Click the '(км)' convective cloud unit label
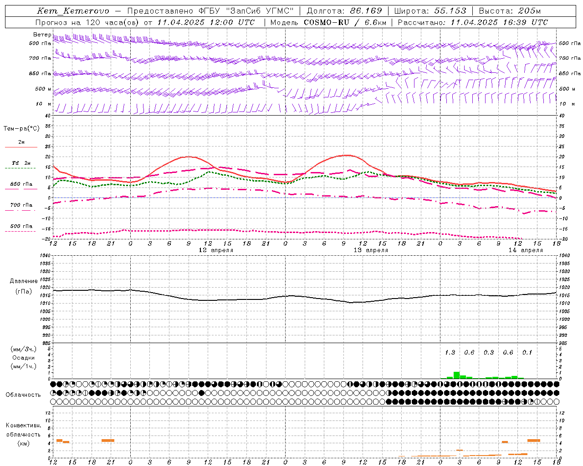Viewport: 583px width, 466px height. pos(24,443)
